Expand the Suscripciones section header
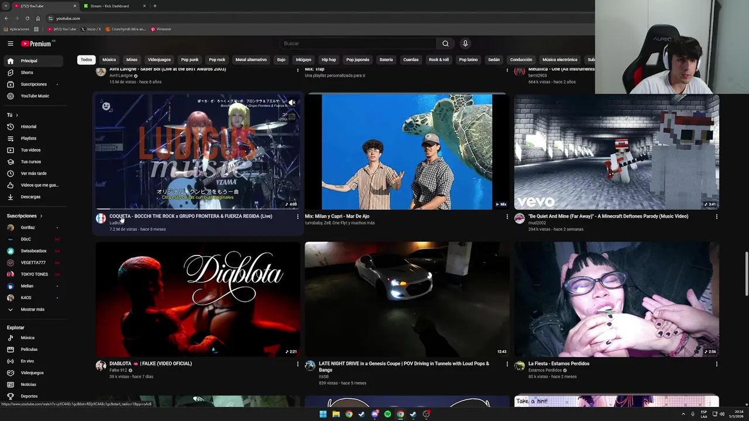The image size is (749, 421). pyautogui.click(x=25, y=216)
